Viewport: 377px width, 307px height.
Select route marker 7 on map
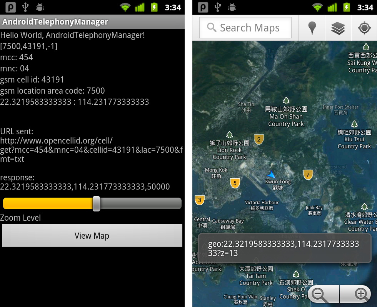(x=308, y=175)
